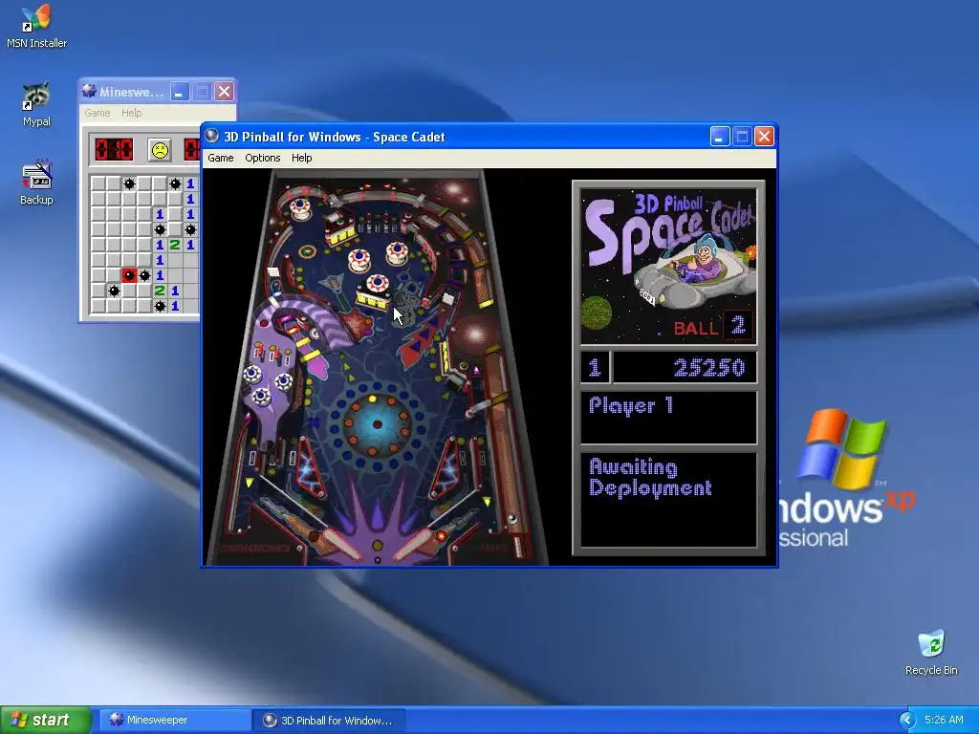This screenshot has height=734, width=979.
Task: Open the Help menu in Minesweeper
Action: coord(131,113)
